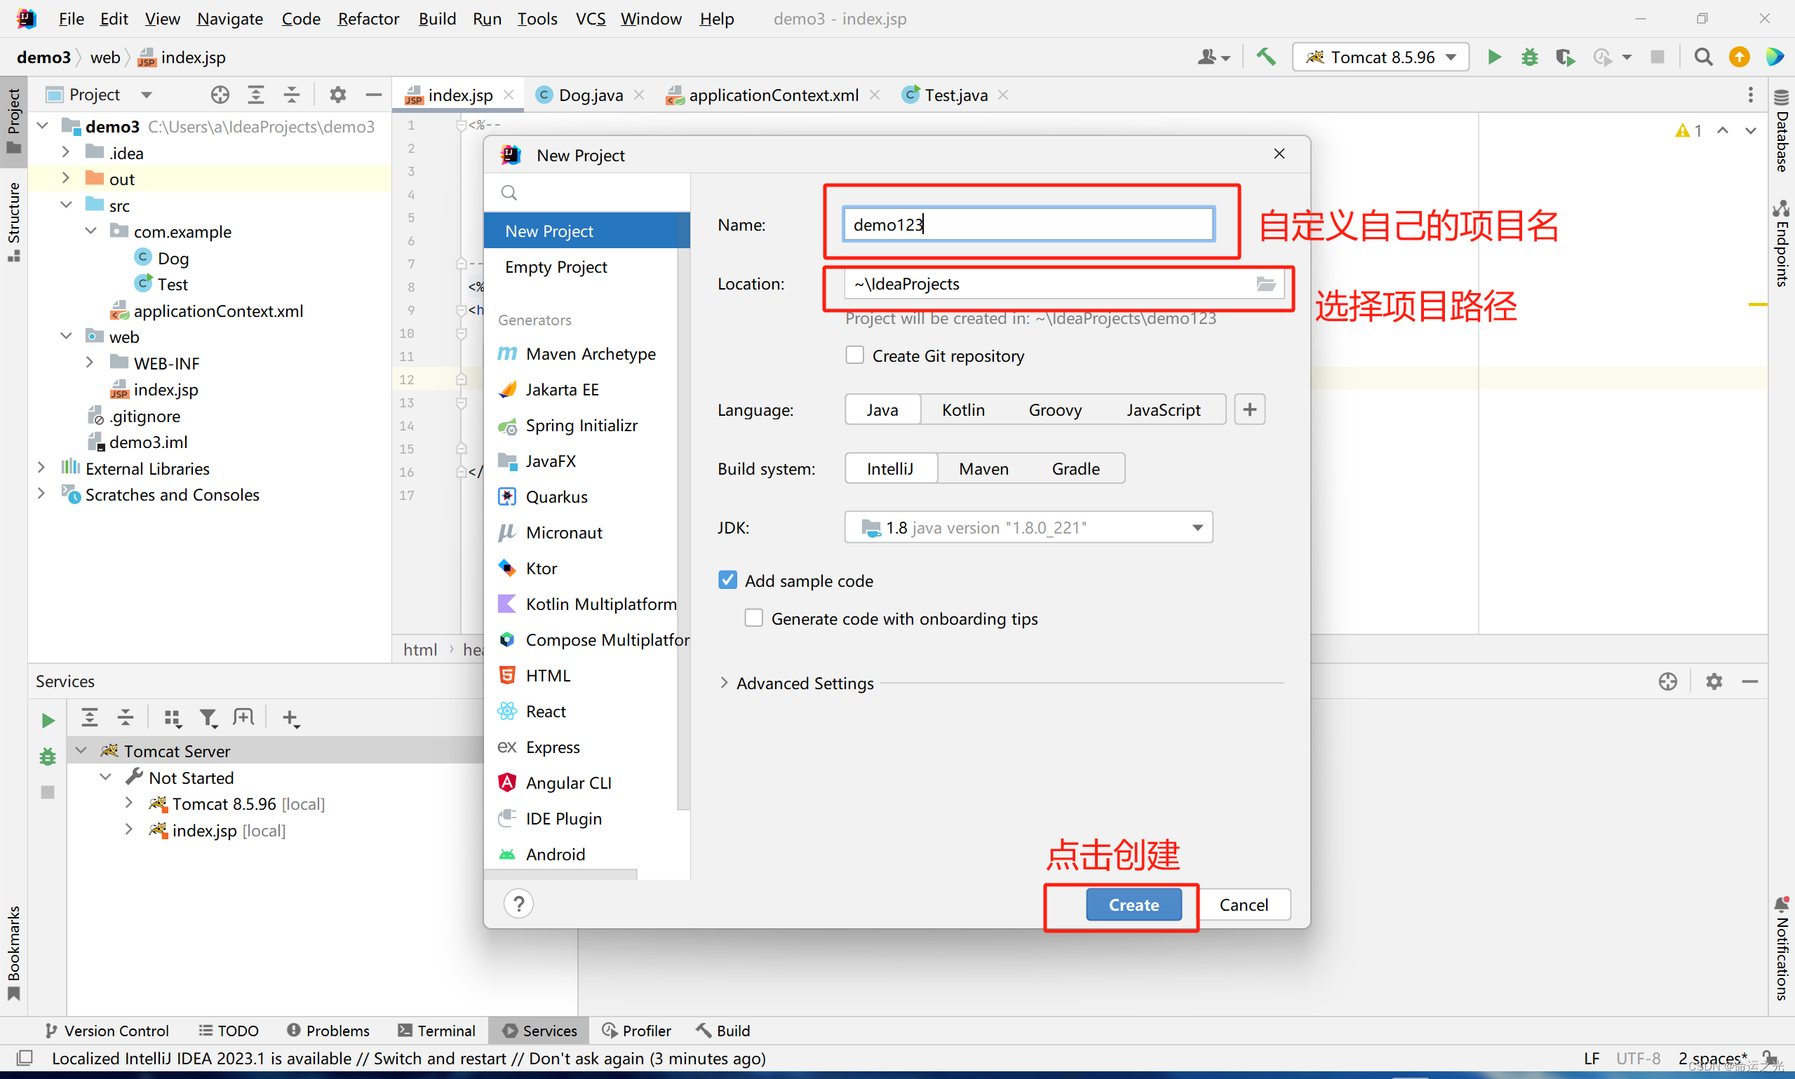Screen dimensions: 1795x1079
Task: Select the Maven build system option
Action: pos(982,468)
